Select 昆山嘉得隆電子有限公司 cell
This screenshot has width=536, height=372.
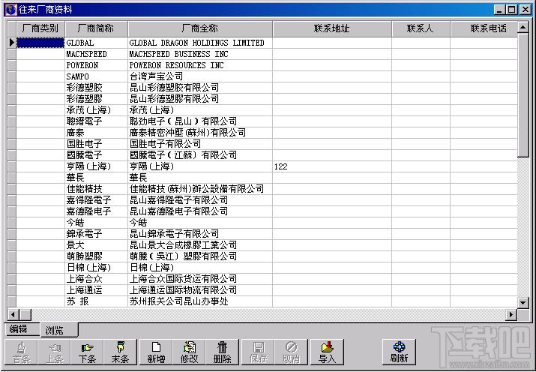click(x=200, y=200)
